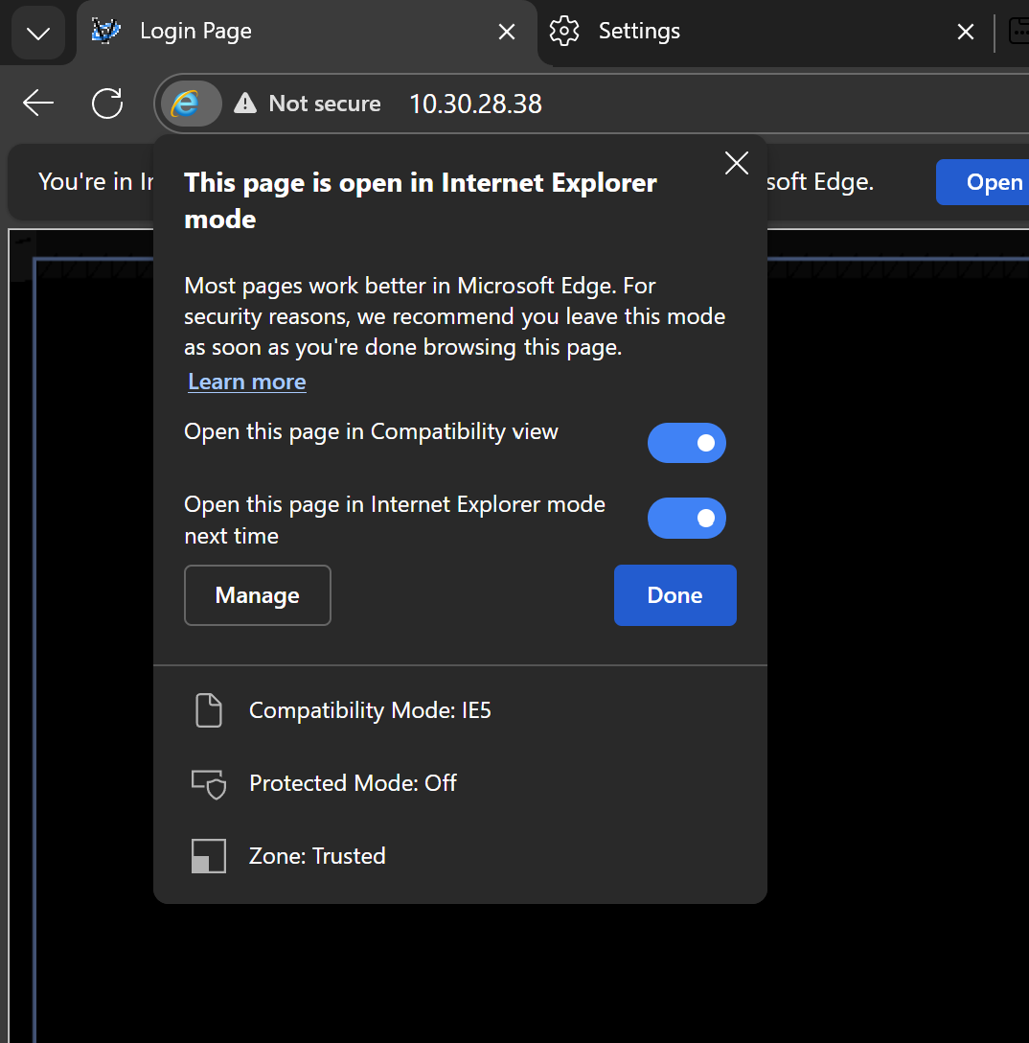Click the popup heading about Internet Explorer mode
Image resolution: width=1029 pixels, height=1043 pixels.
coord(420,201)
